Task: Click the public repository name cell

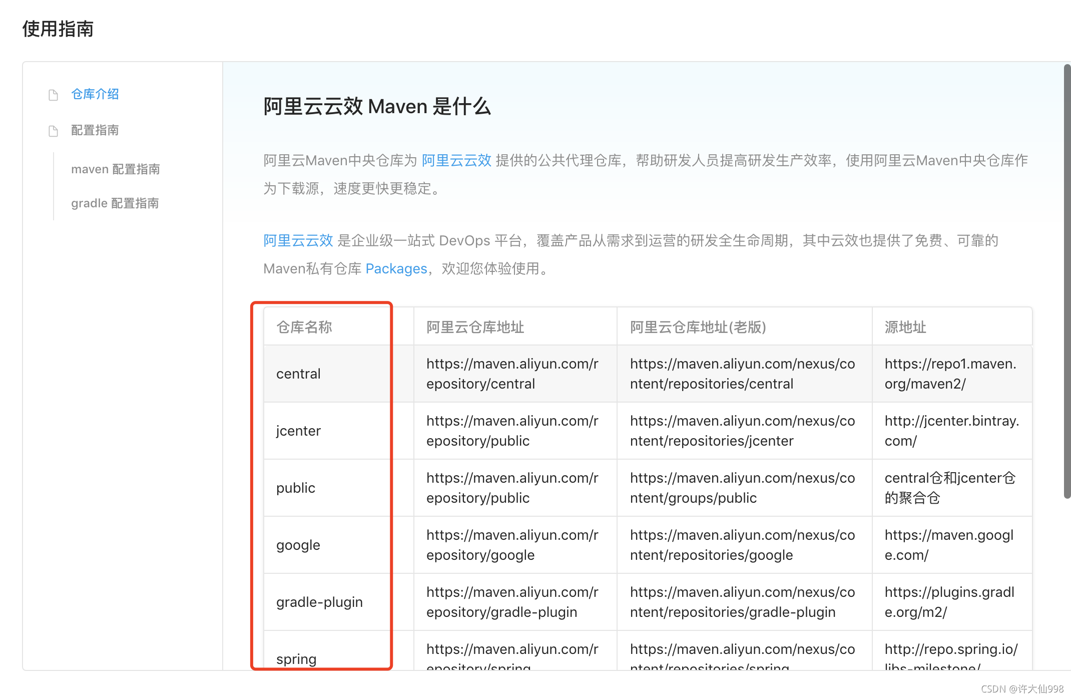Action: [x=295, y=488]
